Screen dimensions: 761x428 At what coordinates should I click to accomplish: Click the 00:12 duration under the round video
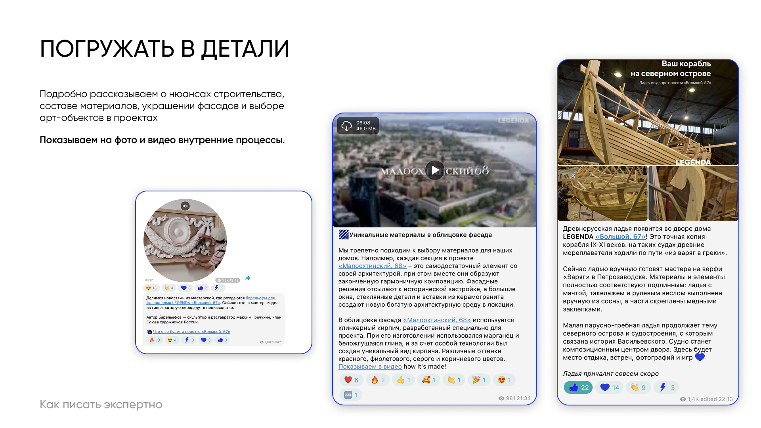[x=149, y=280]
